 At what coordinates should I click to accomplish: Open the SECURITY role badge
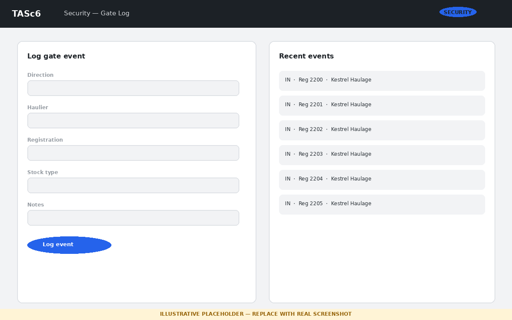458,12
